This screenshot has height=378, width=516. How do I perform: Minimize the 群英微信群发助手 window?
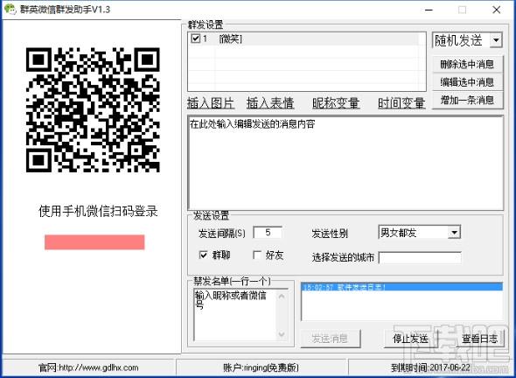pos(429,10)
